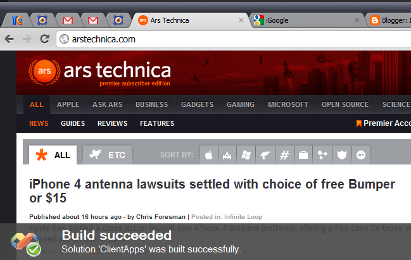Open the GADGETS section
411x260 pixels.
coord(197,104)
